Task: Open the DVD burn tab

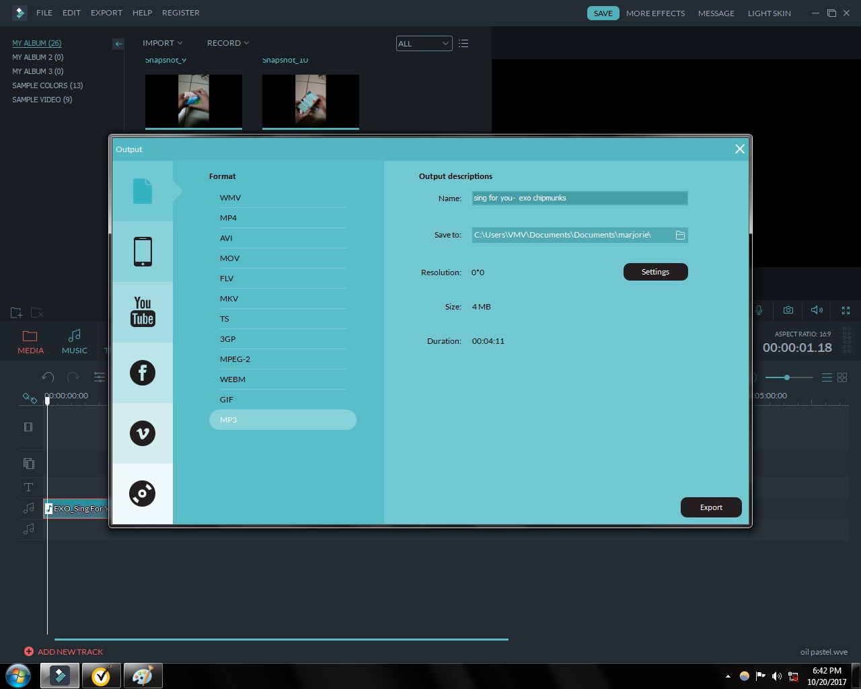Action: coord(143,494)
